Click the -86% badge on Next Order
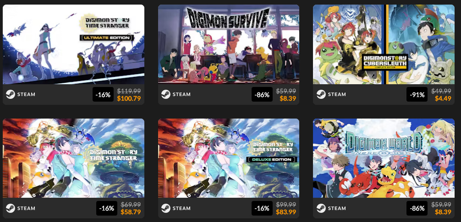Image resolution: width=461 pixels, height=222 pixels. point(417,208)
